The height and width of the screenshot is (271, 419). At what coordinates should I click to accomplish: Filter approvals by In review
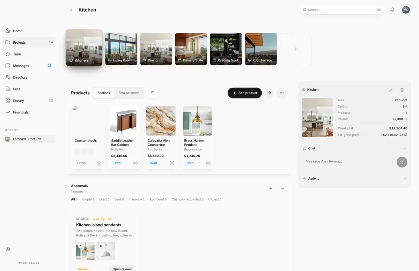point(136,199)
